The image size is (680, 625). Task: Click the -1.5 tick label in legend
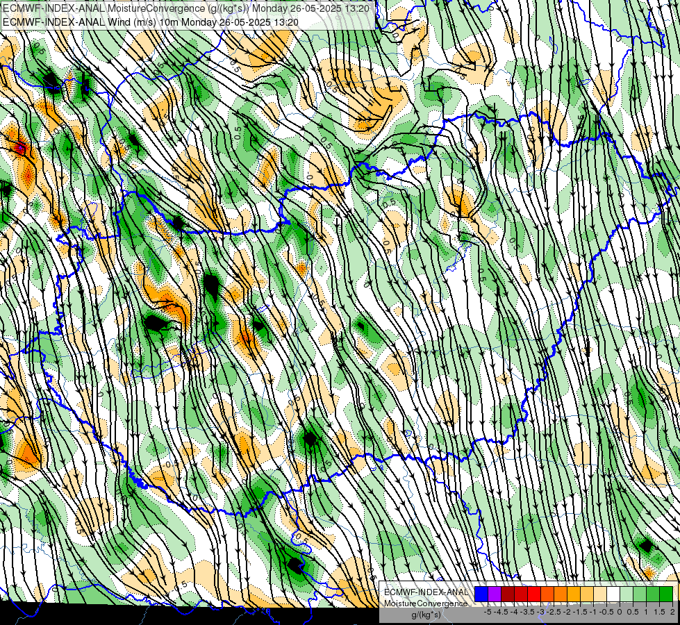tap(580, 612)
